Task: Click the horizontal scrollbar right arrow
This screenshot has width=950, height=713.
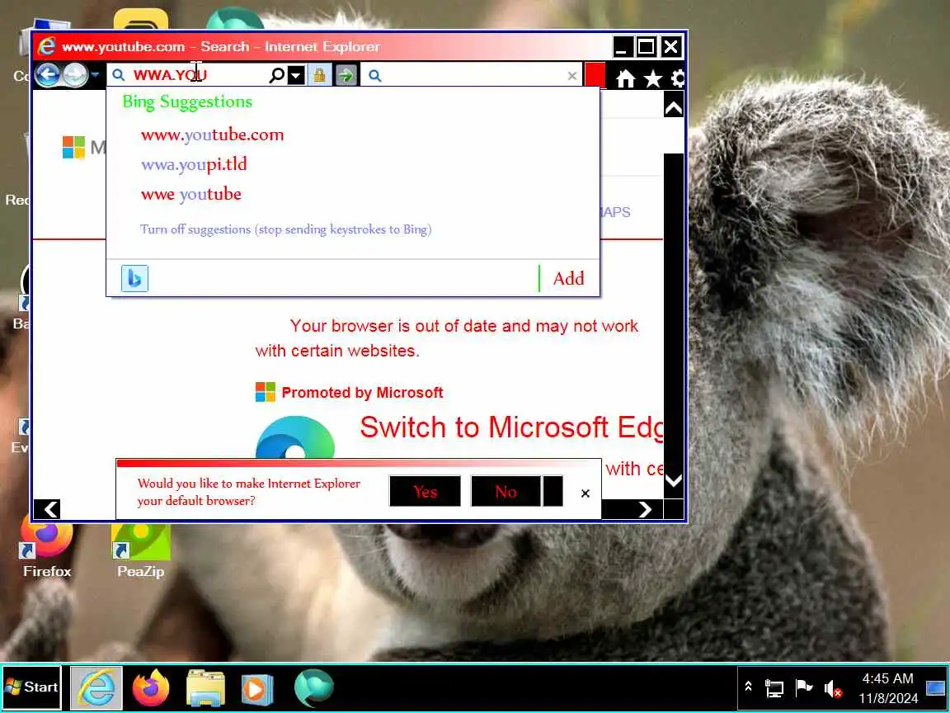Action: click(x=645, y=509)
